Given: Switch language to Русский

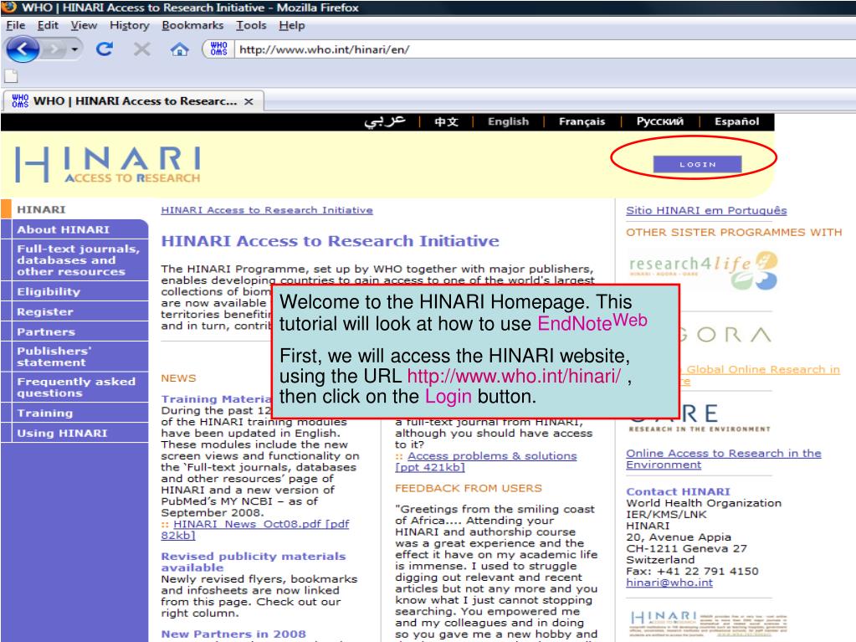Looking at the screenshot, I should [x=660, y=121].
